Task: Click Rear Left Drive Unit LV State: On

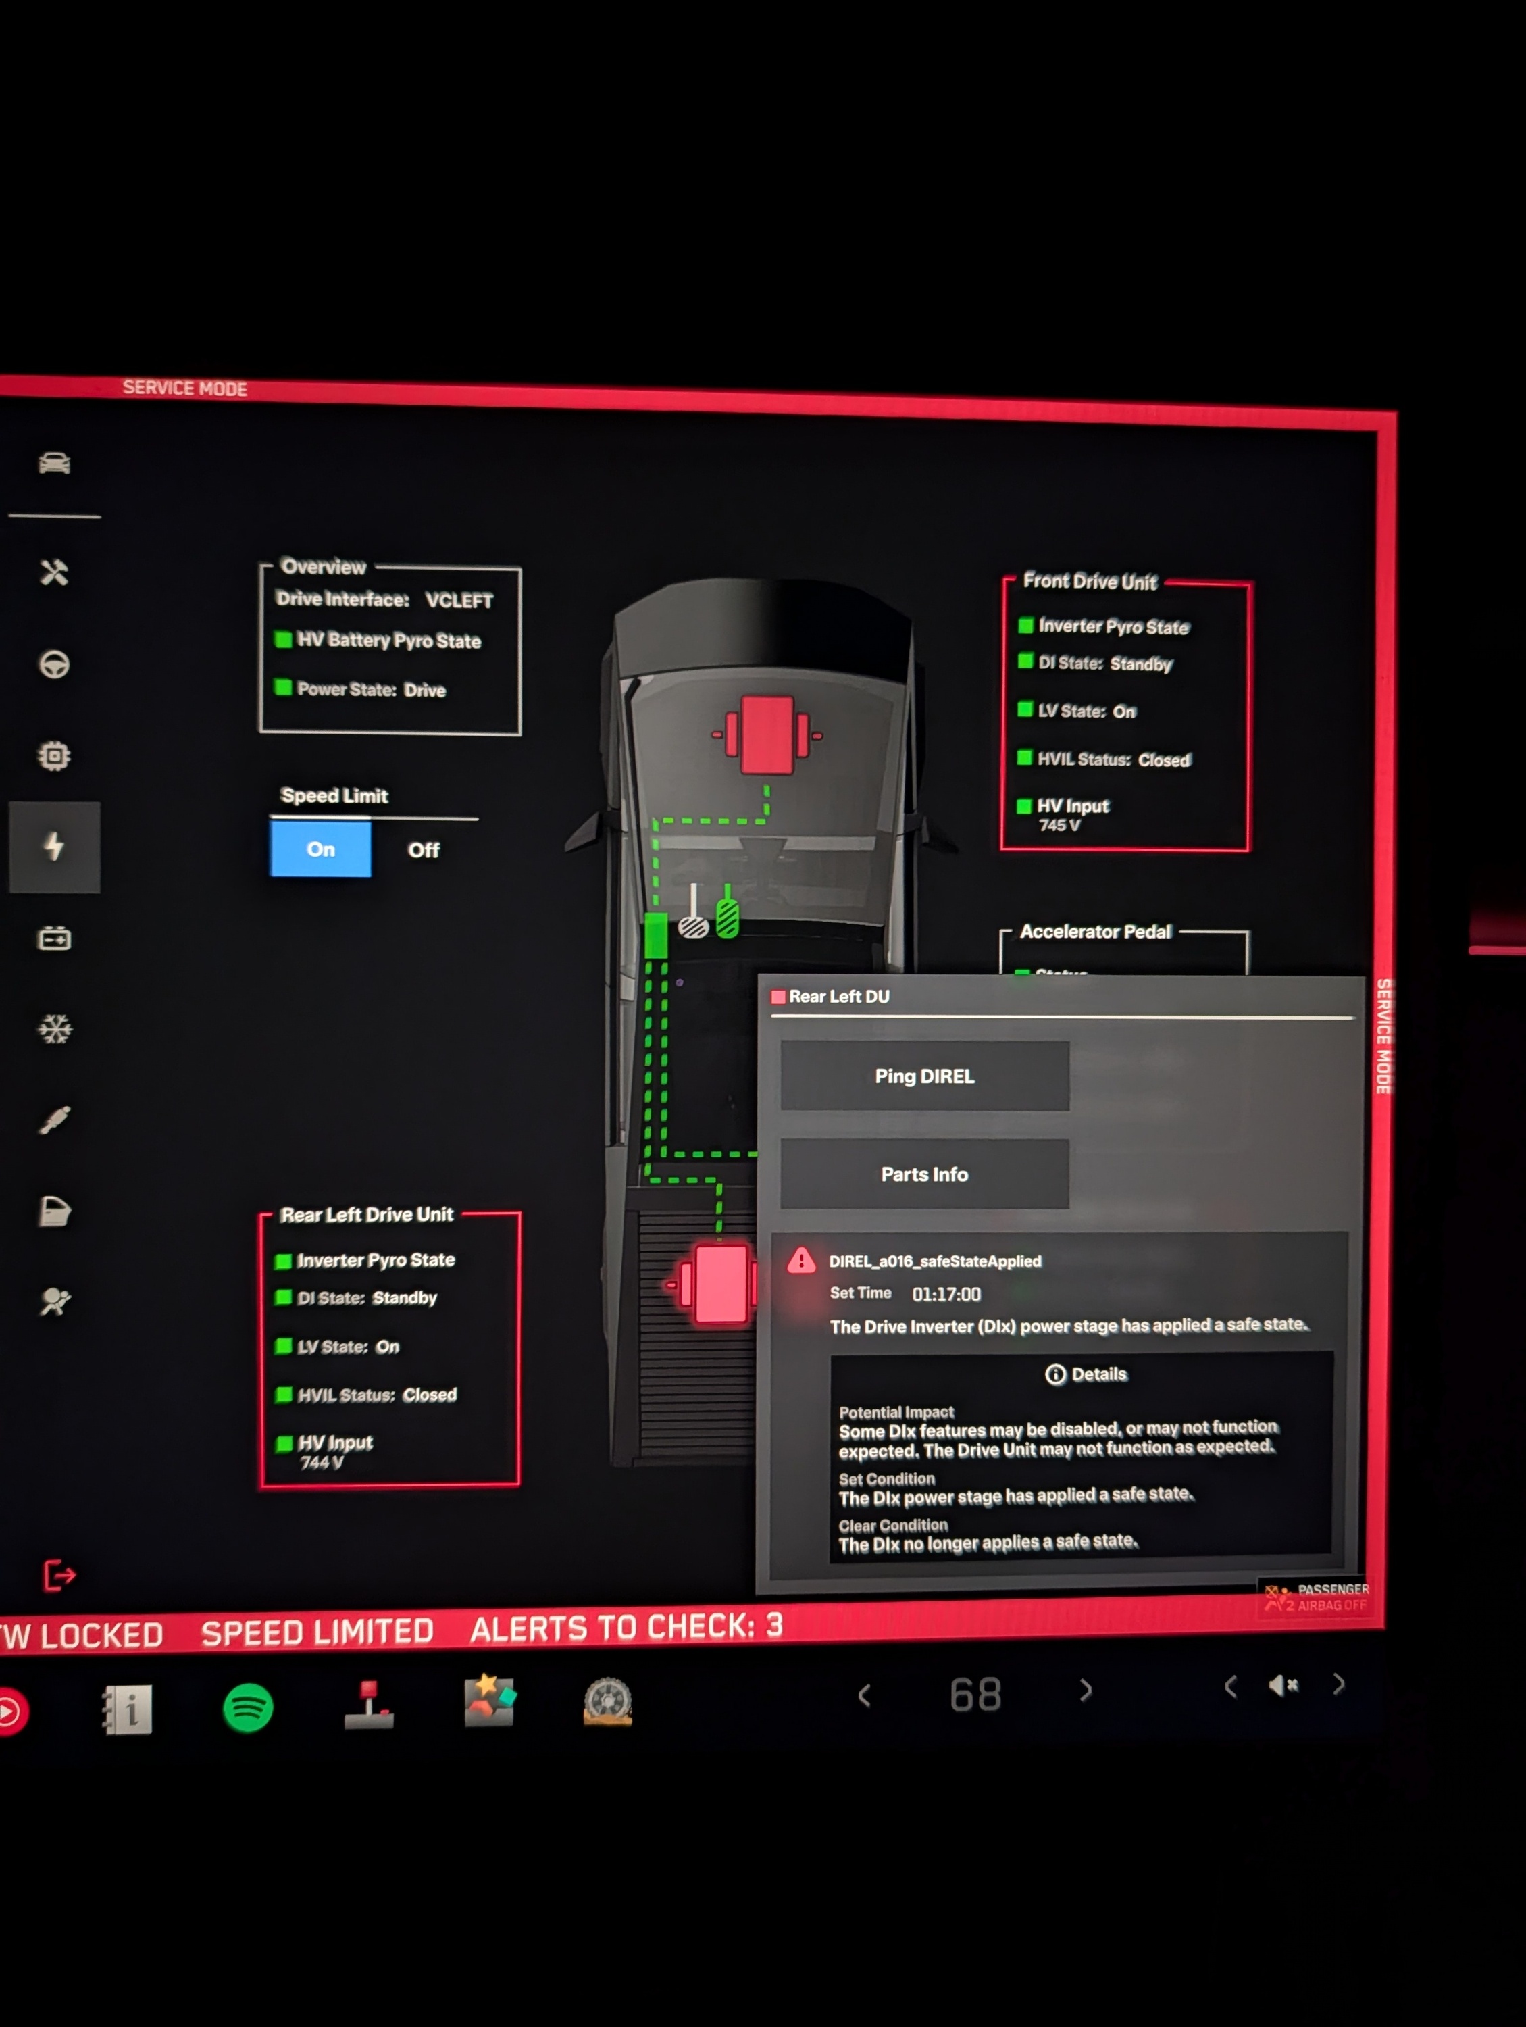Action: click(338, 1346)
